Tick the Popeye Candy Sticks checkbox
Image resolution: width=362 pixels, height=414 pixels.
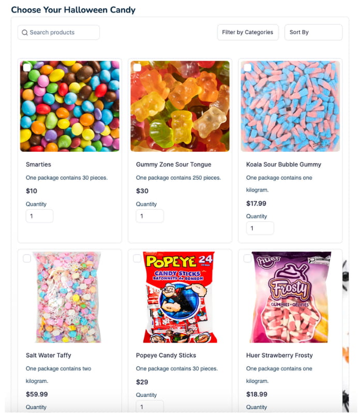tap(137, 258)
